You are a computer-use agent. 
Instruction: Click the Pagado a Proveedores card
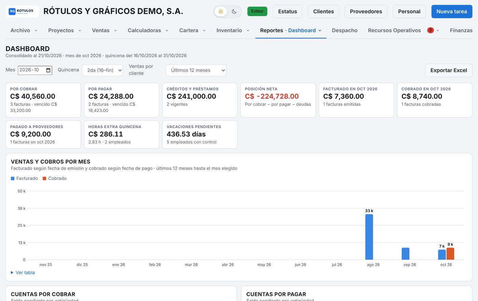43,135
